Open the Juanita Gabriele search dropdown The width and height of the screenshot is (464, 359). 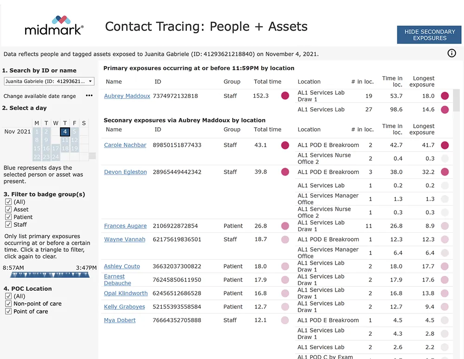pos(49,81)
